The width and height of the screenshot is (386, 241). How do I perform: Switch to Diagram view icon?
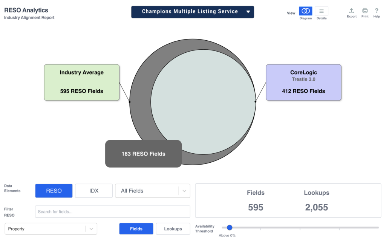click(x=305, y=11)
